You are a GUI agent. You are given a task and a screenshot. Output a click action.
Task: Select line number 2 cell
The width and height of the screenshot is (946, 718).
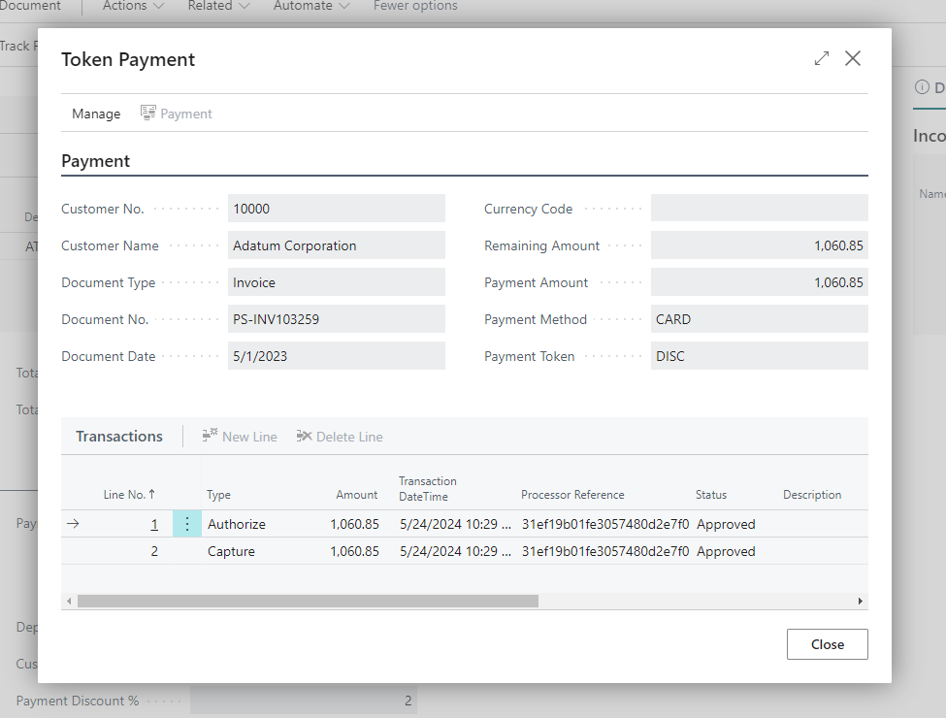click(154, 551)
